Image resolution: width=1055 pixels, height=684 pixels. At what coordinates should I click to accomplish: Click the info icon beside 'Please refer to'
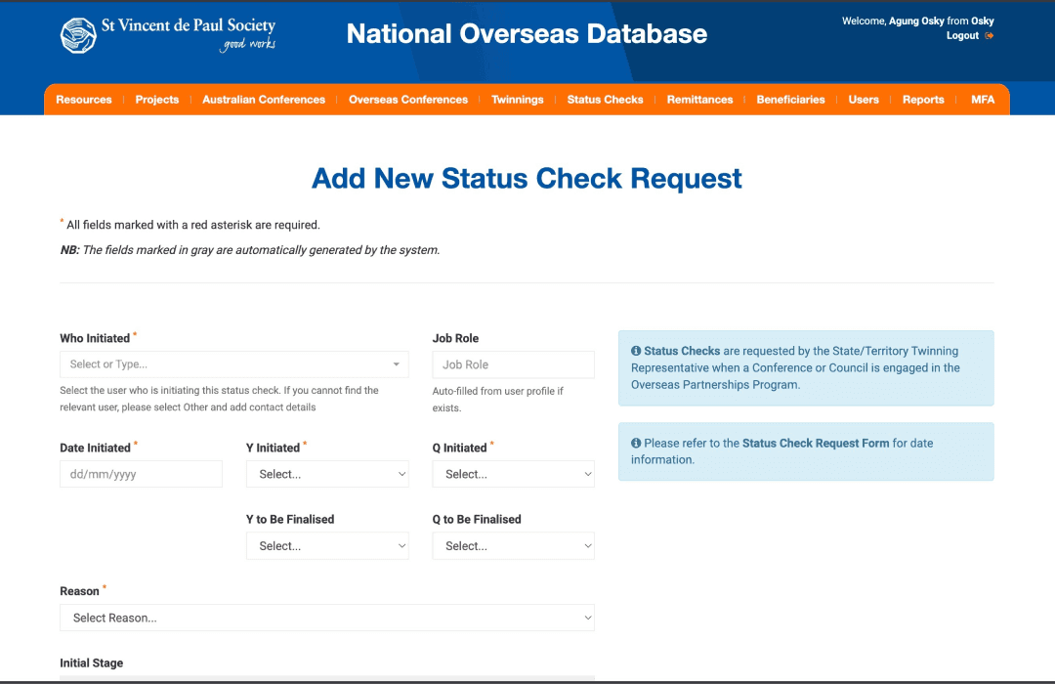[x=636, y=443]
